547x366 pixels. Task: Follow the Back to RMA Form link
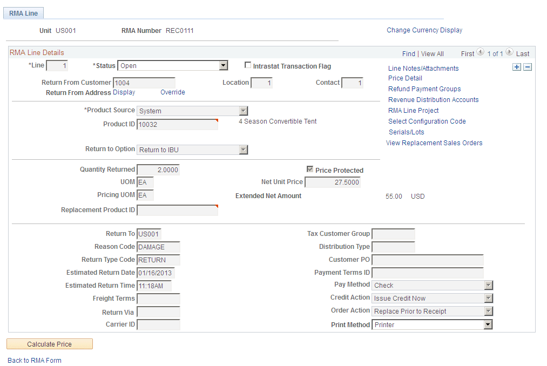coord(34,360)
